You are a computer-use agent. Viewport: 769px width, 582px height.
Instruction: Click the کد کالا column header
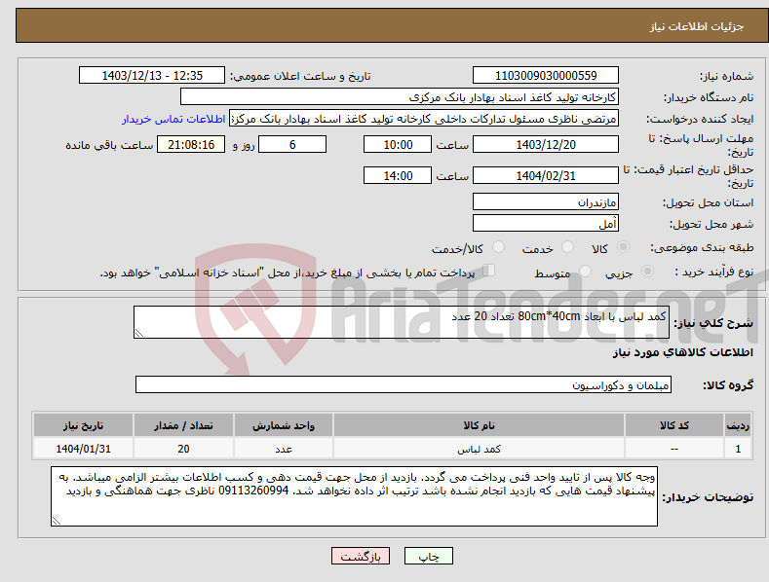pyautogui.click(x=673, y=425)
